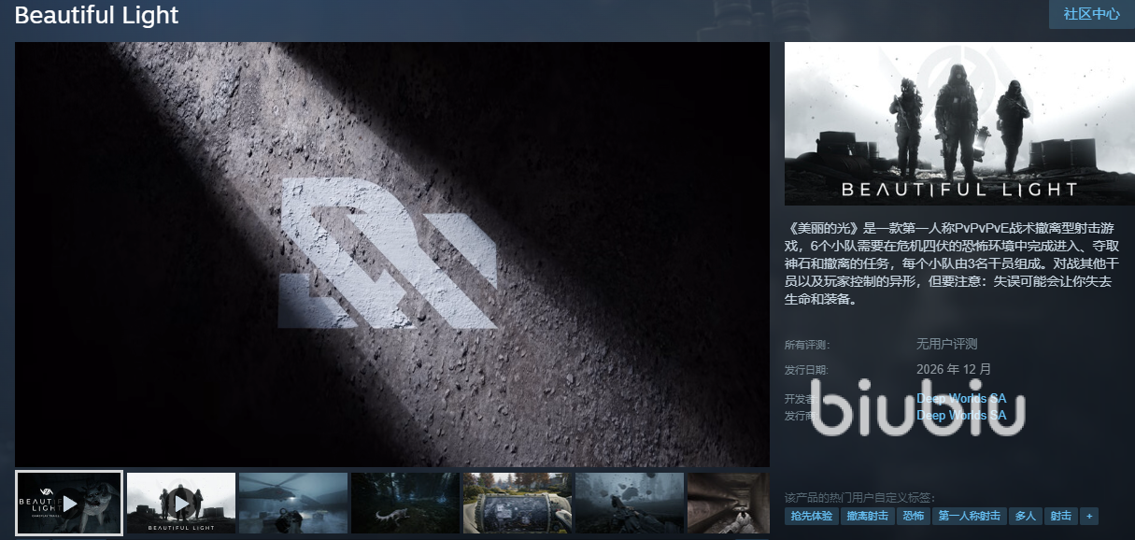Open developer Deep Worlds SA link

(x=961, y=399)
